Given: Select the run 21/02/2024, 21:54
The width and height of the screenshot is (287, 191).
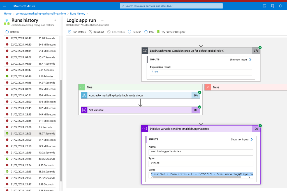Looking at the screenshot, I should click(30, 178).
